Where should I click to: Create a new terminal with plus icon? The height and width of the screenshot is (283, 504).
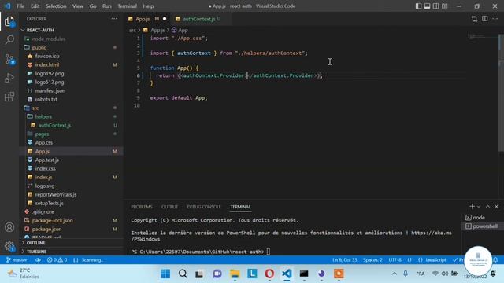(x=472, y=206)
